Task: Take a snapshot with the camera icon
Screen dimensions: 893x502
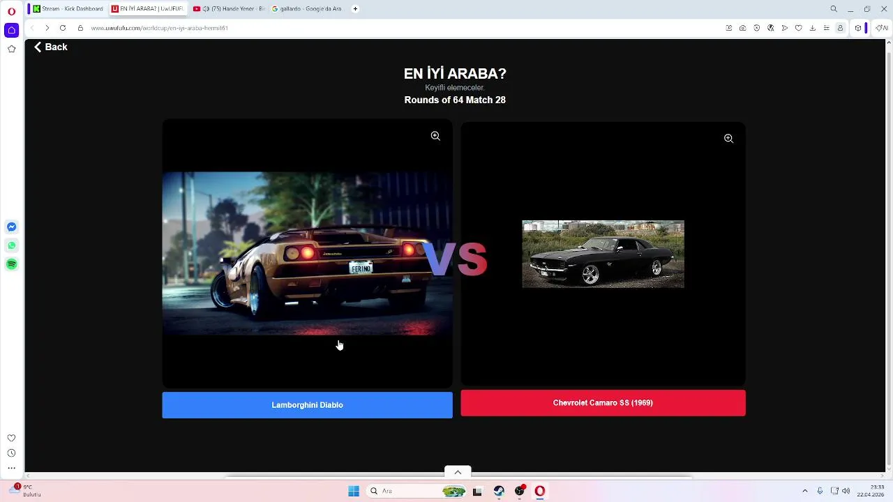Action: coord(743,28)
